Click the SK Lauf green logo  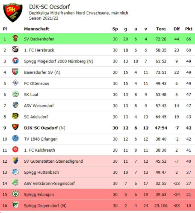[x=15, y=94]
